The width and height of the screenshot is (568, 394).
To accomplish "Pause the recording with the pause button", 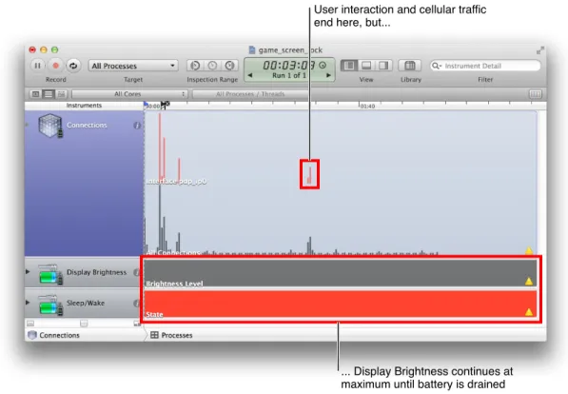I will 37,66.
